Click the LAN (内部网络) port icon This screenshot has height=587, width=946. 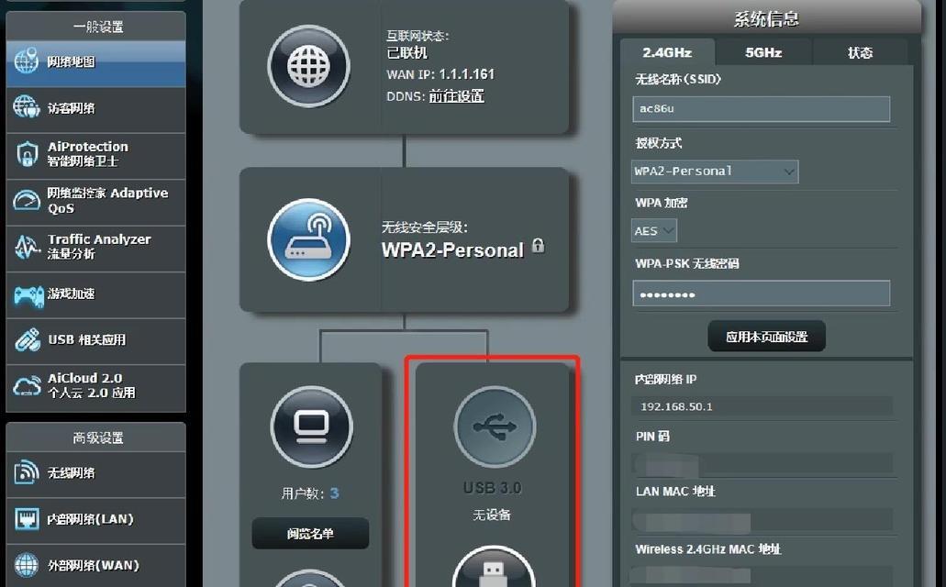[x=27, y=519]
